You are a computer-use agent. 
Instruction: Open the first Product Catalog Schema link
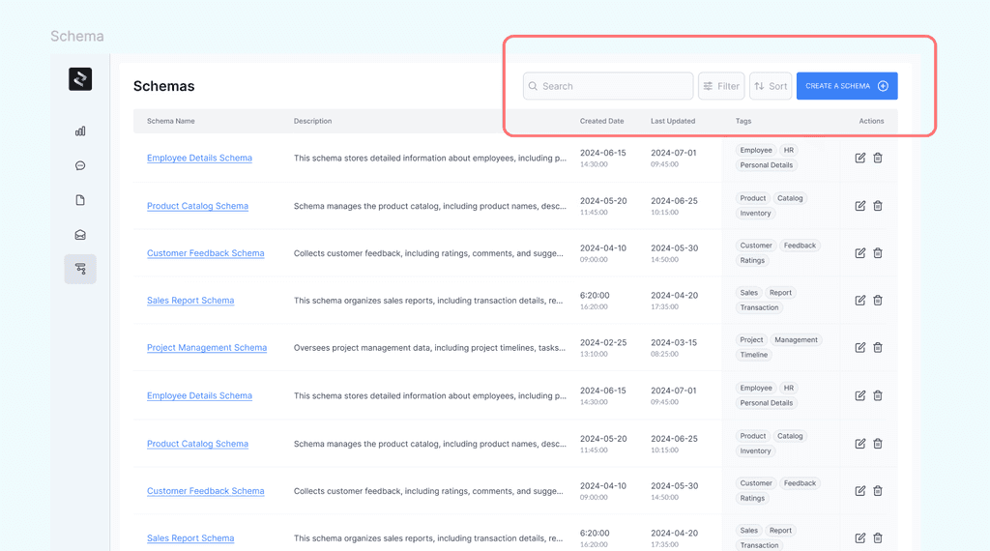click(197, 206)
